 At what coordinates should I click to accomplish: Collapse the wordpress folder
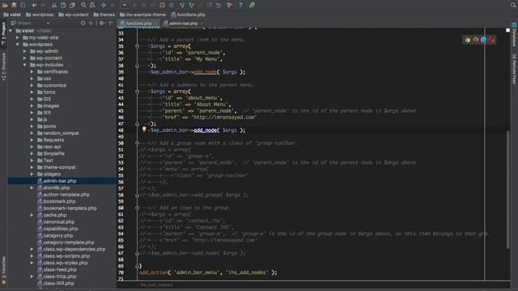coord(18,44)
